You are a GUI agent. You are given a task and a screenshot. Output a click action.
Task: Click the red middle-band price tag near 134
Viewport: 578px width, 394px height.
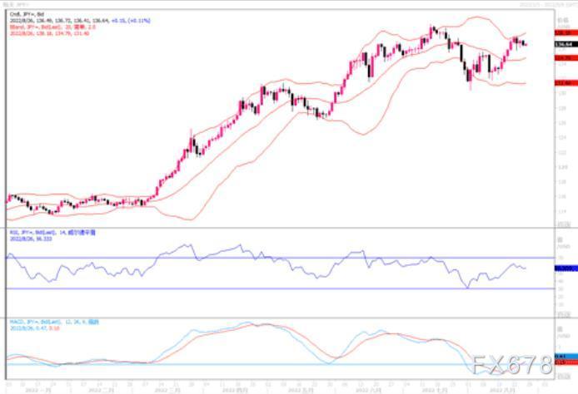(566, 58)
